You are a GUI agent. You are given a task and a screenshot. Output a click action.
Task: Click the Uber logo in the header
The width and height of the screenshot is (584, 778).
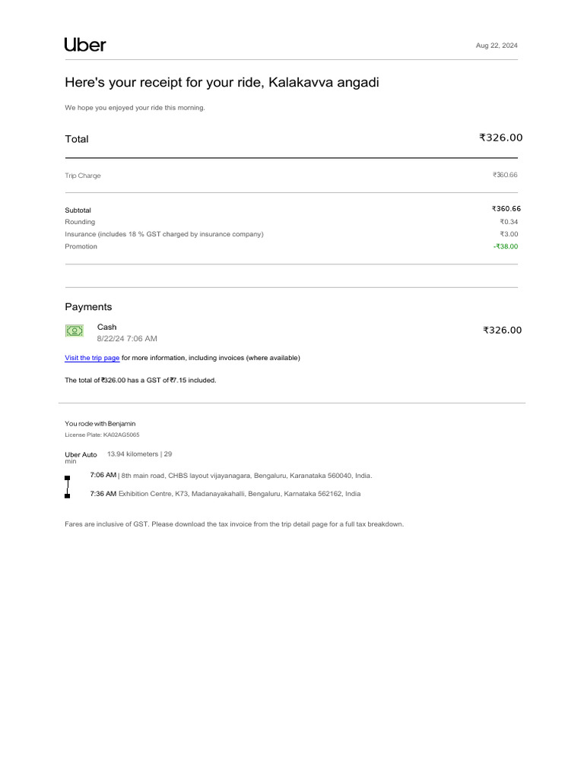(85, 45)
